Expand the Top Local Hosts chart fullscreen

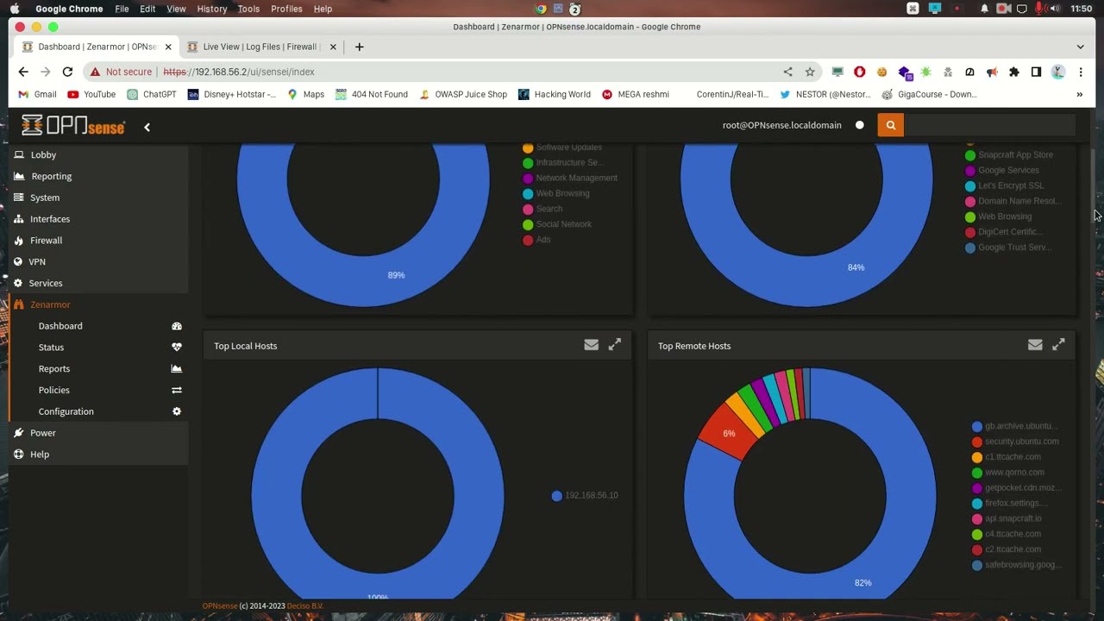coord(615,345)
